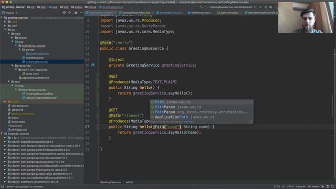This screenshot has height=189, width=336.
Task: Click the GreetingResource breadcrumb below editor
Action: tap(111, 182)
